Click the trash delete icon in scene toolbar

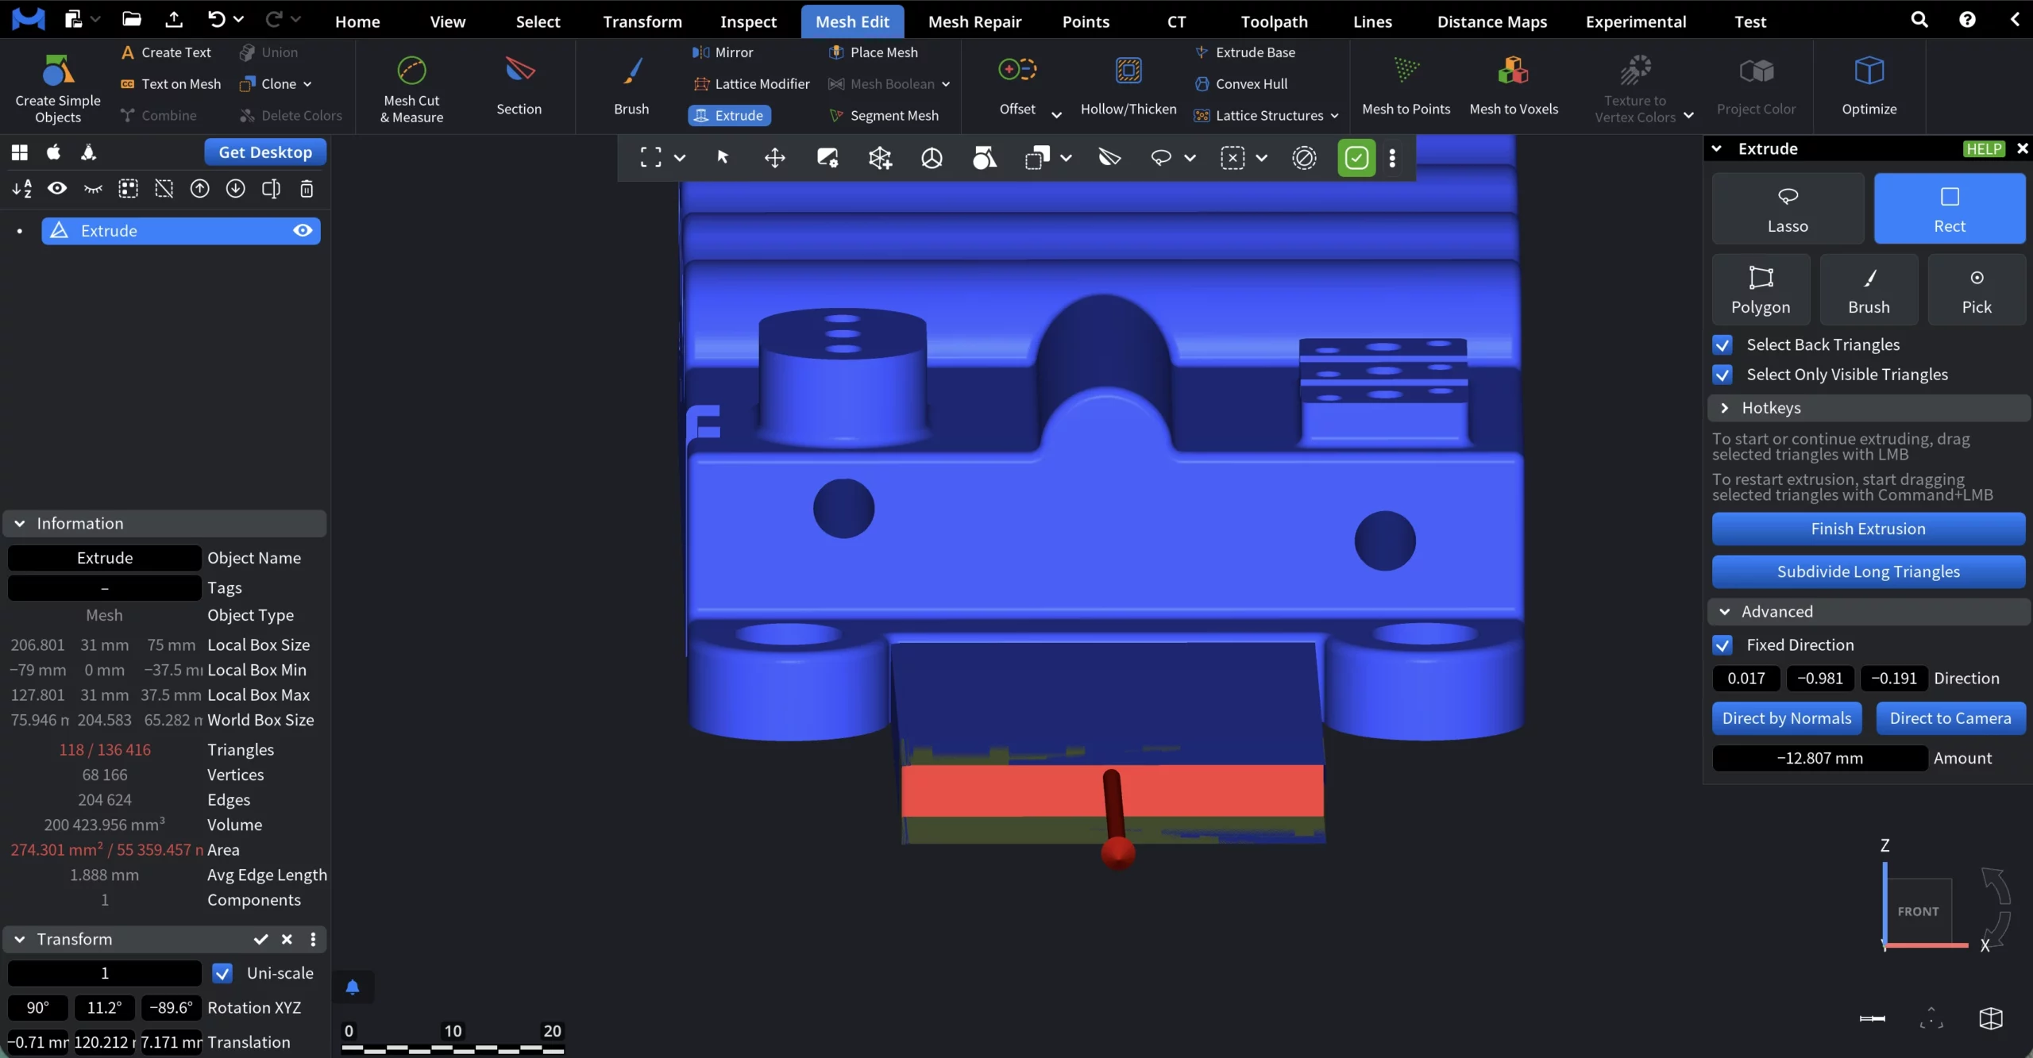(x=307, y=189)
